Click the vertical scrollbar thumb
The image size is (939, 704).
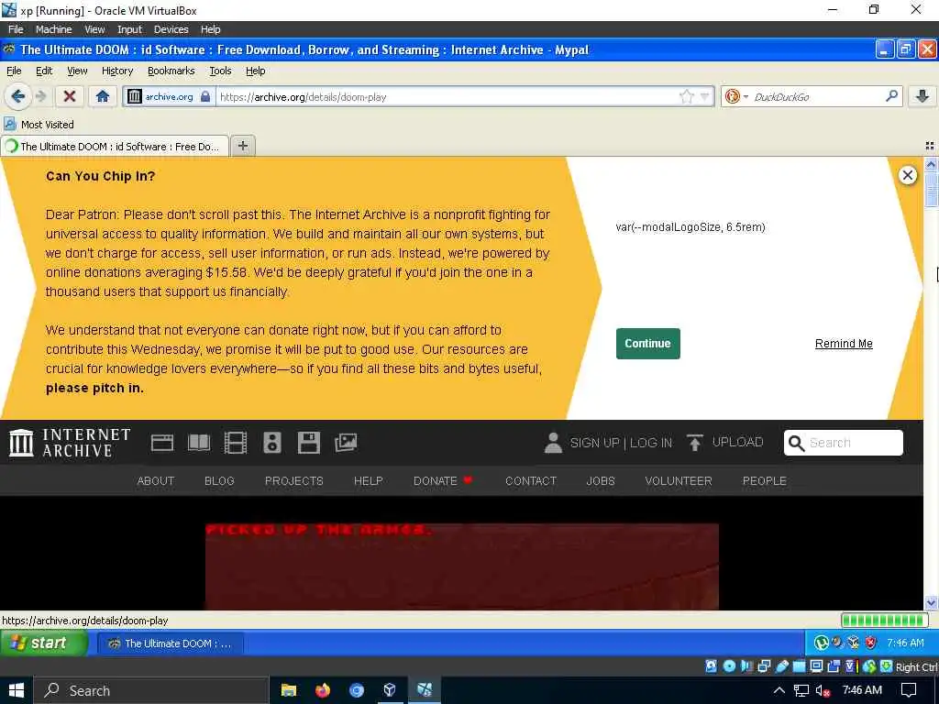(931, 189)
